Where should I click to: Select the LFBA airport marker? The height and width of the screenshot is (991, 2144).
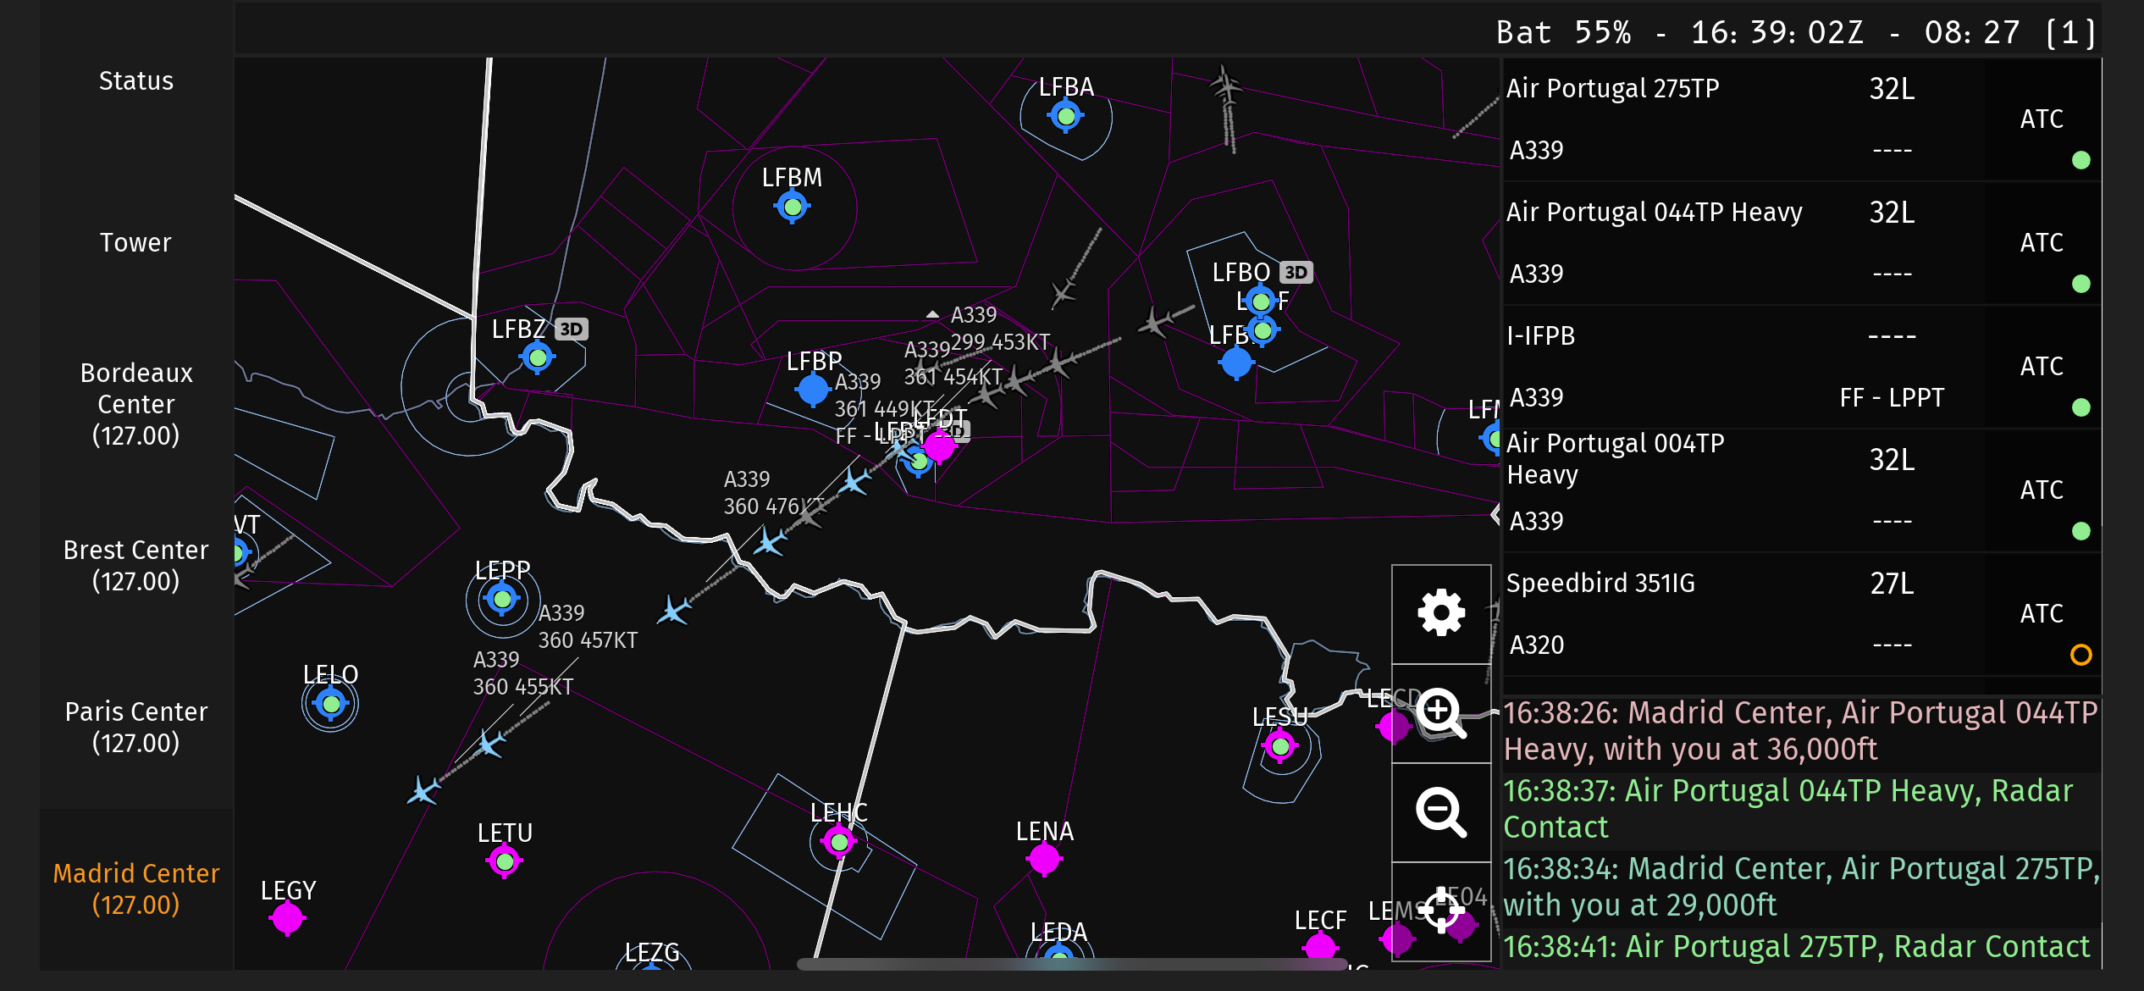[1066, 116]
